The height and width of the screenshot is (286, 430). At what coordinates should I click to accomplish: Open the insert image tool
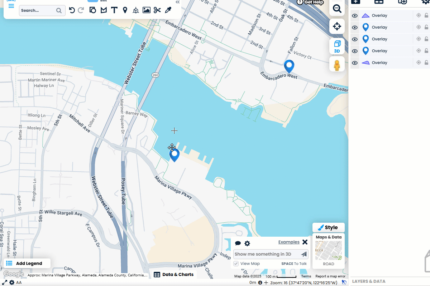[146, 10]
